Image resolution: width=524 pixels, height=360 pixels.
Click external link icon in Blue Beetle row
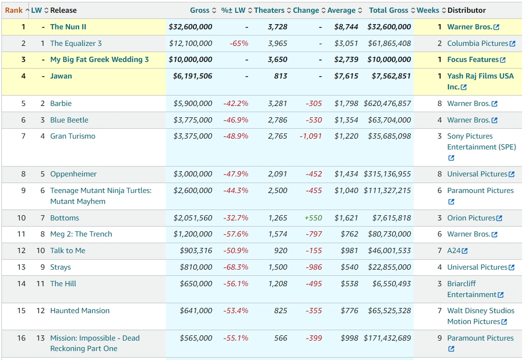click(495, 121)
